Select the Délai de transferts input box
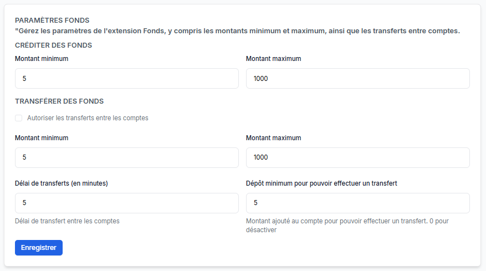Viewport: 486px width, 271px height. tap(126, 203)
